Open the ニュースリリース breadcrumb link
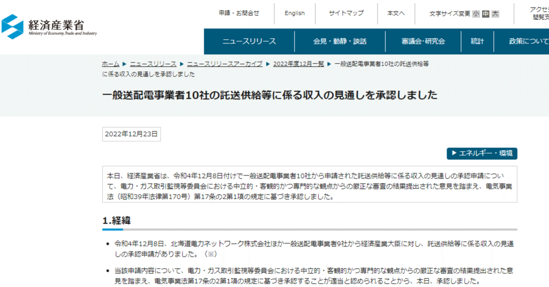The height and width of the screenshot is (287, 549). (153, 63)
